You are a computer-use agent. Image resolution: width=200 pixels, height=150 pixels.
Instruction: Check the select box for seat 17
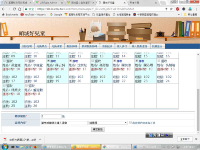pyautogui.click(x=4, y=61)
